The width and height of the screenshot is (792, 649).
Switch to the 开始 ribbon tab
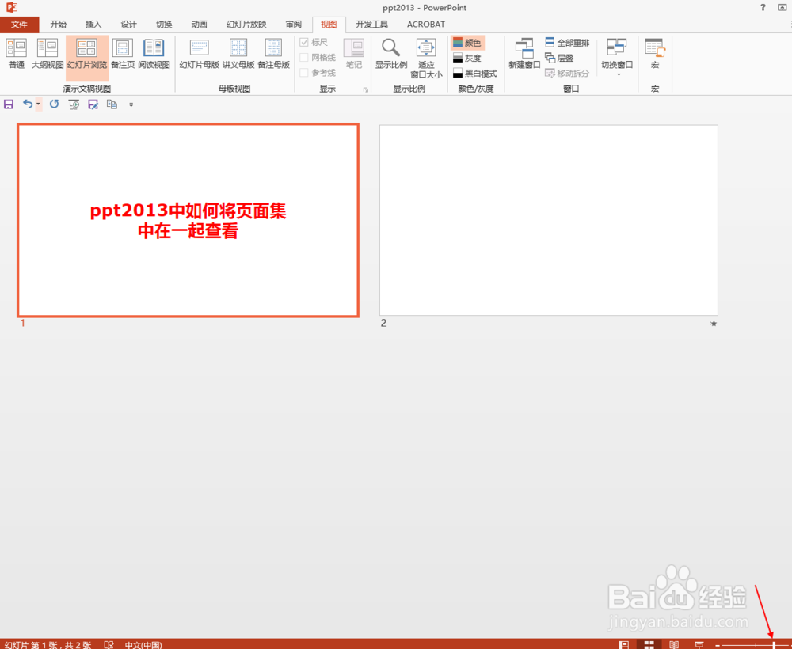(58, 24)
